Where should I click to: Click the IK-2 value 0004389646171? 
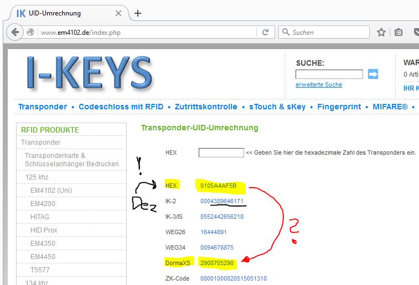(x=222, y=201)
